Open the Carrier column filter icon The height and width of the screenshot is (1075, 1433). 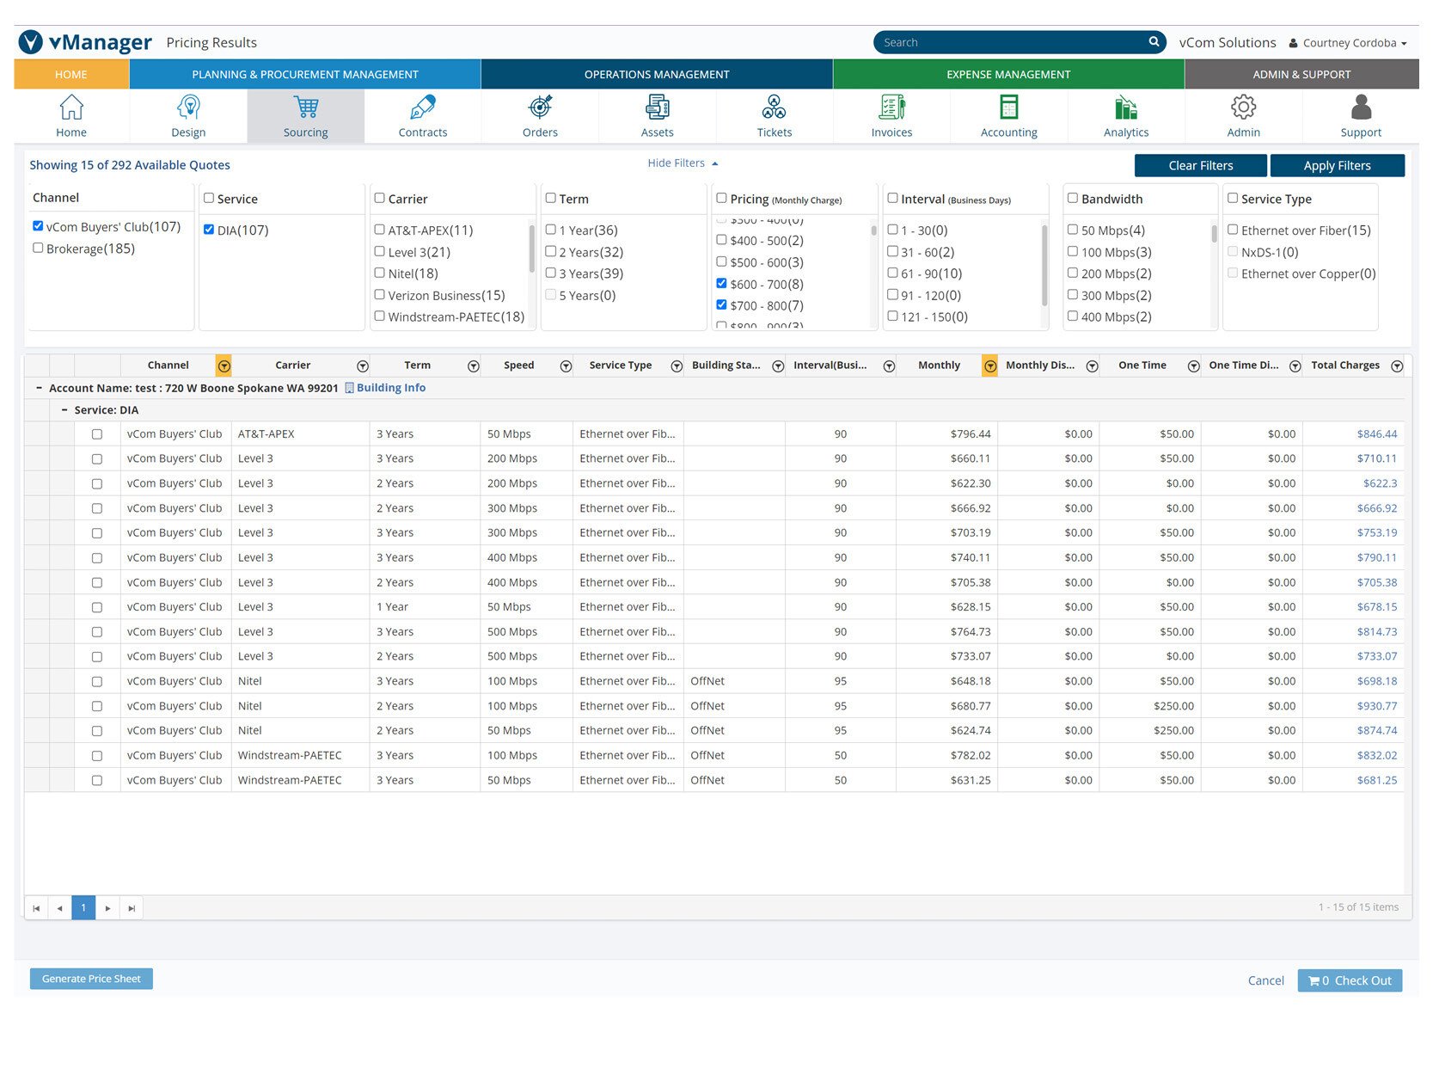point(363,366)
